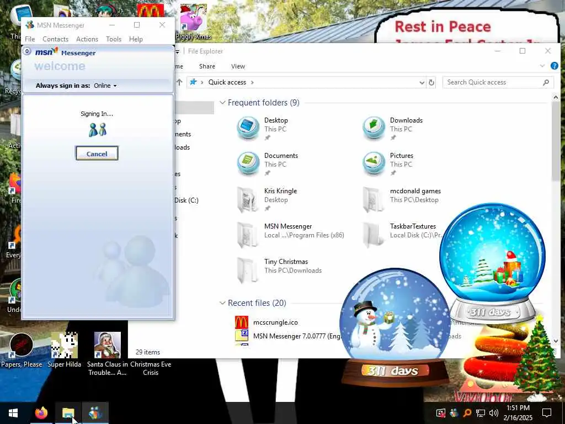The image size is (565, 424).
Task: Collapse the Frequent folders group
Action: tap(222, 103)
